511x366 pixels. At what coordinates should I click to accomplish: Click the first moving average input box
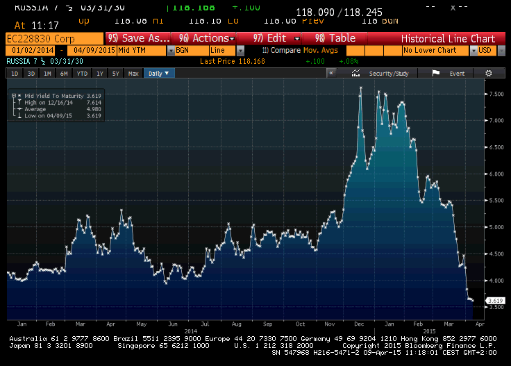point(355,51)
